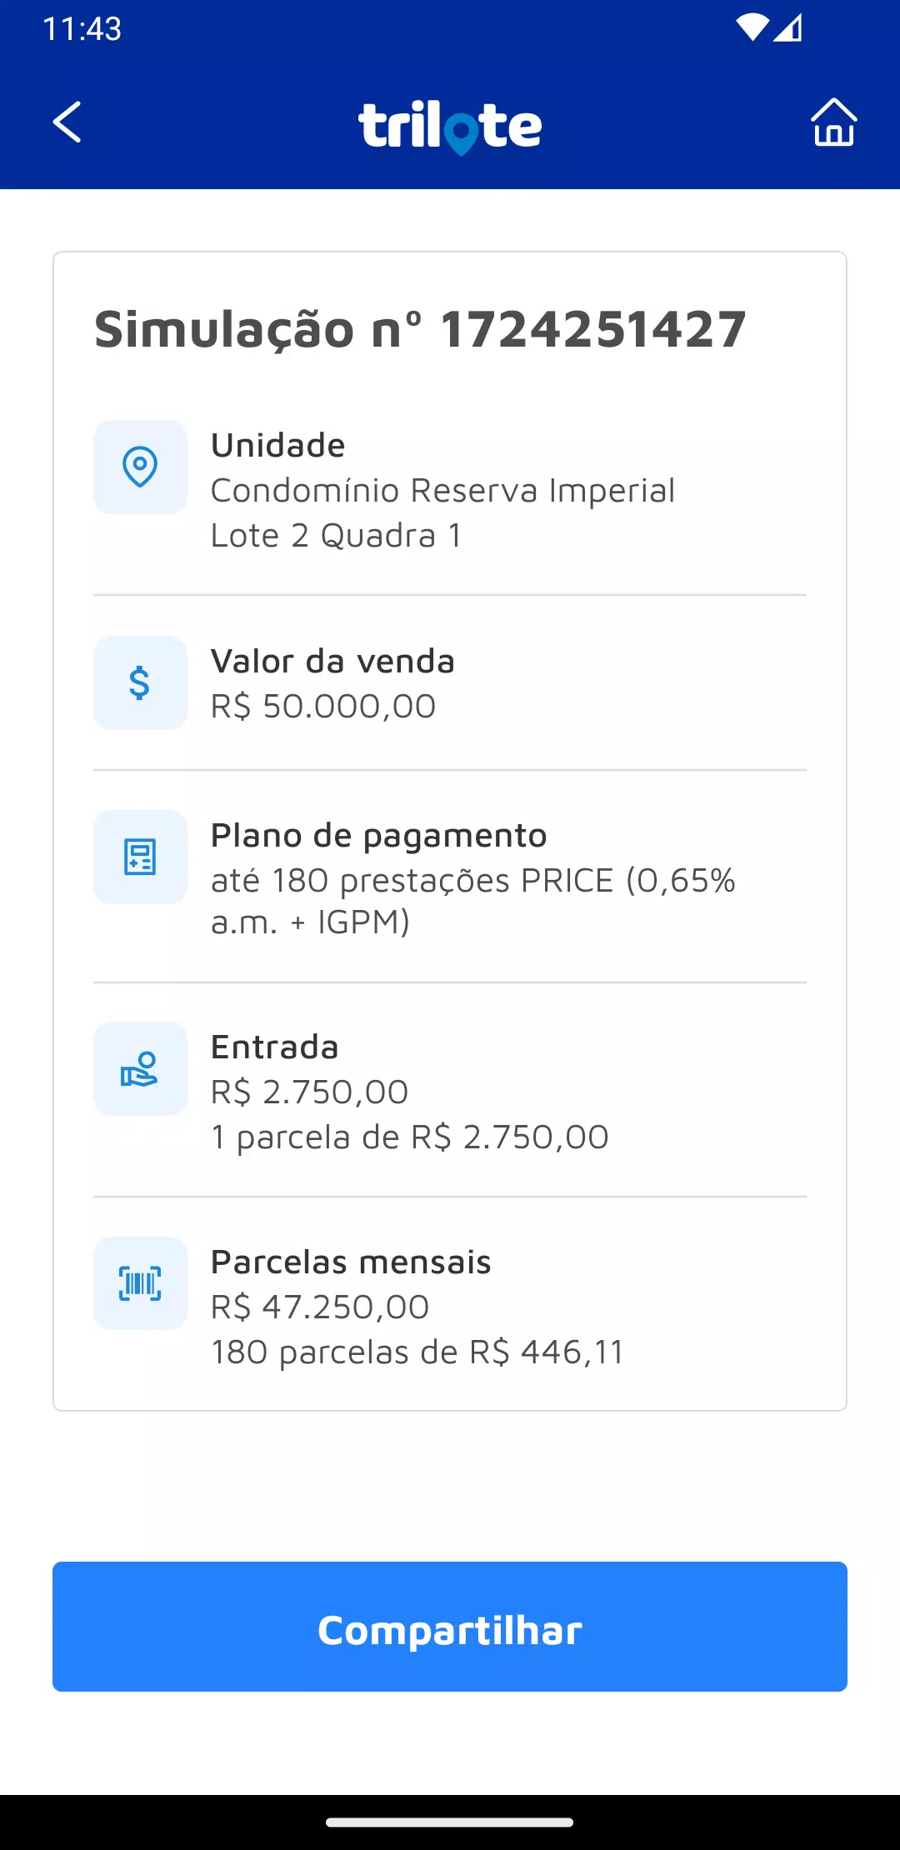
Task: Tap the Parcelas mensais label
Action: (351, 1262)
